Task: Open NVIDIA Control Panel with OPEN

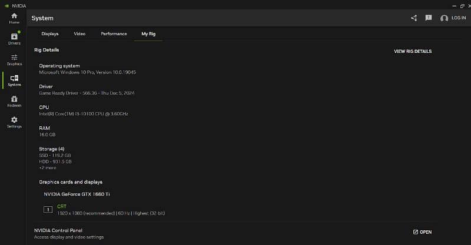Action: pos(422,232)
